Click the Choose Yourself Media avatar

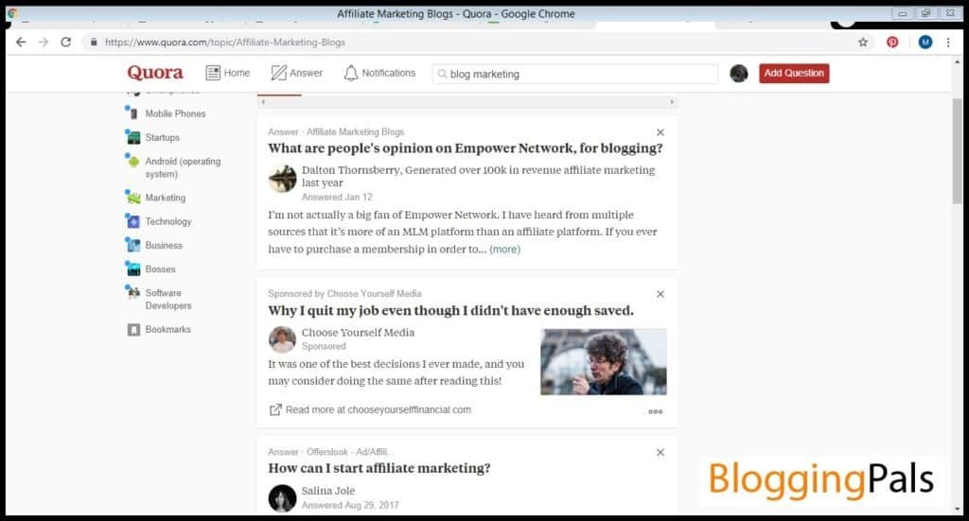point(282,339)
